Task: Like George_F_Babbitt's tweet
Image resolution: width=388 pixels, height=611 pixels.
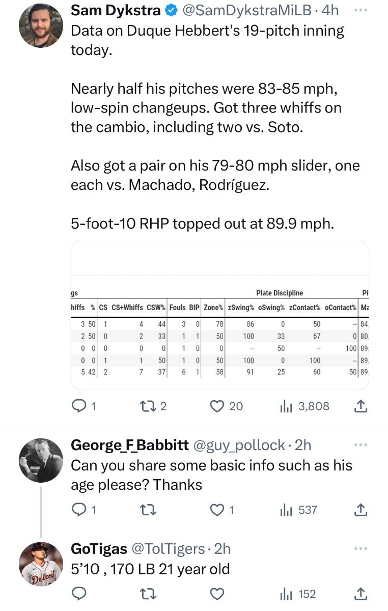Action: pos(217,509)
